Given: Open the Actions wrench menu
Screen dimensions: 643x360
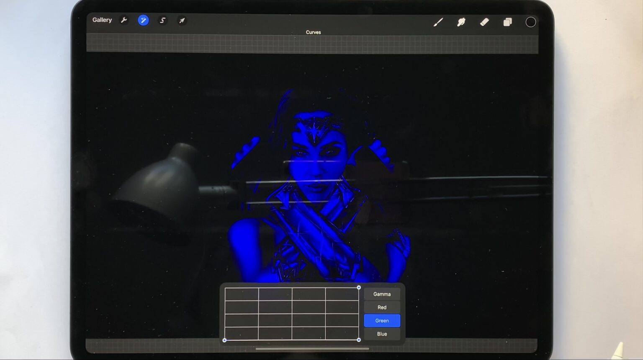Looking at the screenshot, I should coord(124,20).
